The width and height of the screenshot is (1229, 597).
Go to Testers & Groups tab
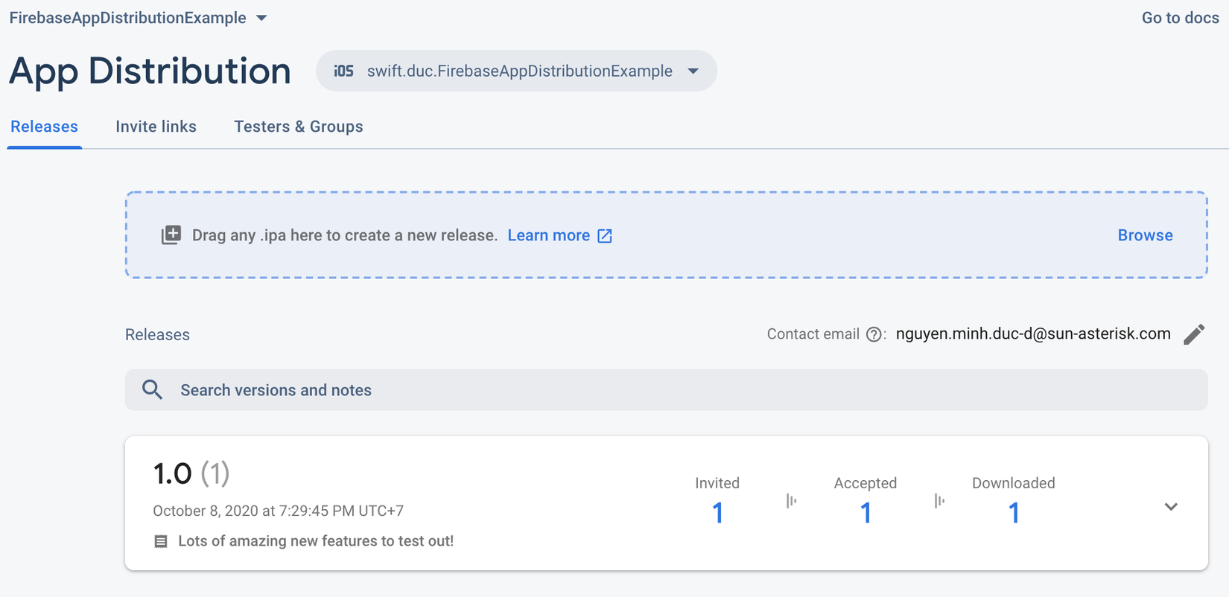pyautogui.click(x=298, y=127)
